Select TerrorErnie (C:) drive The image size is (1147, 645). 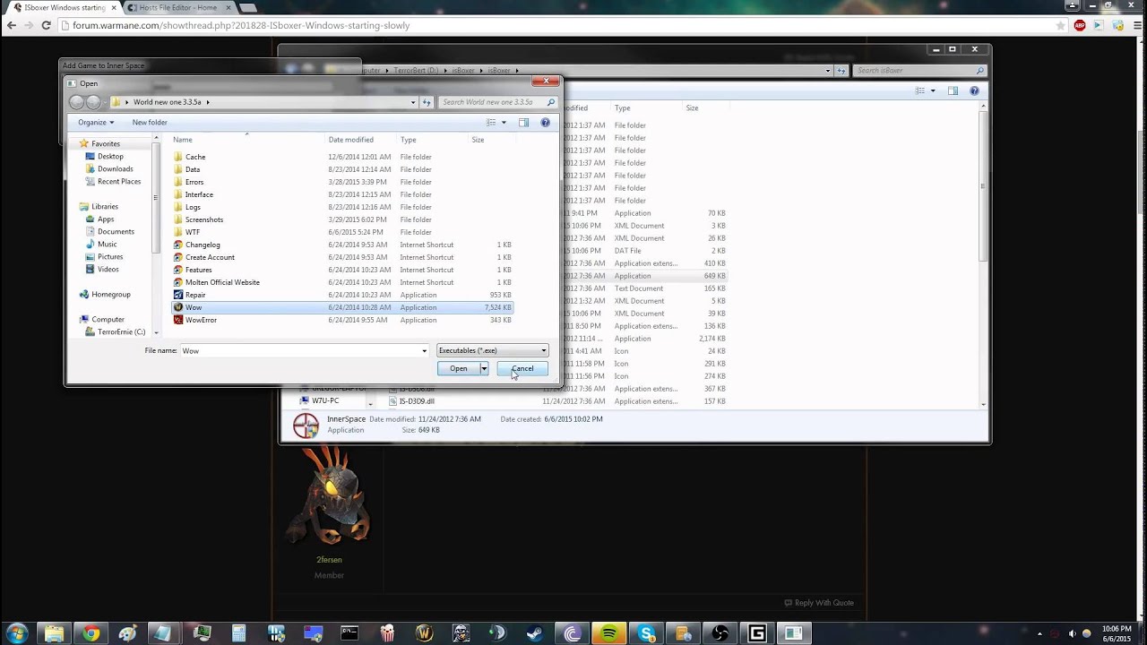(x=121, y=332)
